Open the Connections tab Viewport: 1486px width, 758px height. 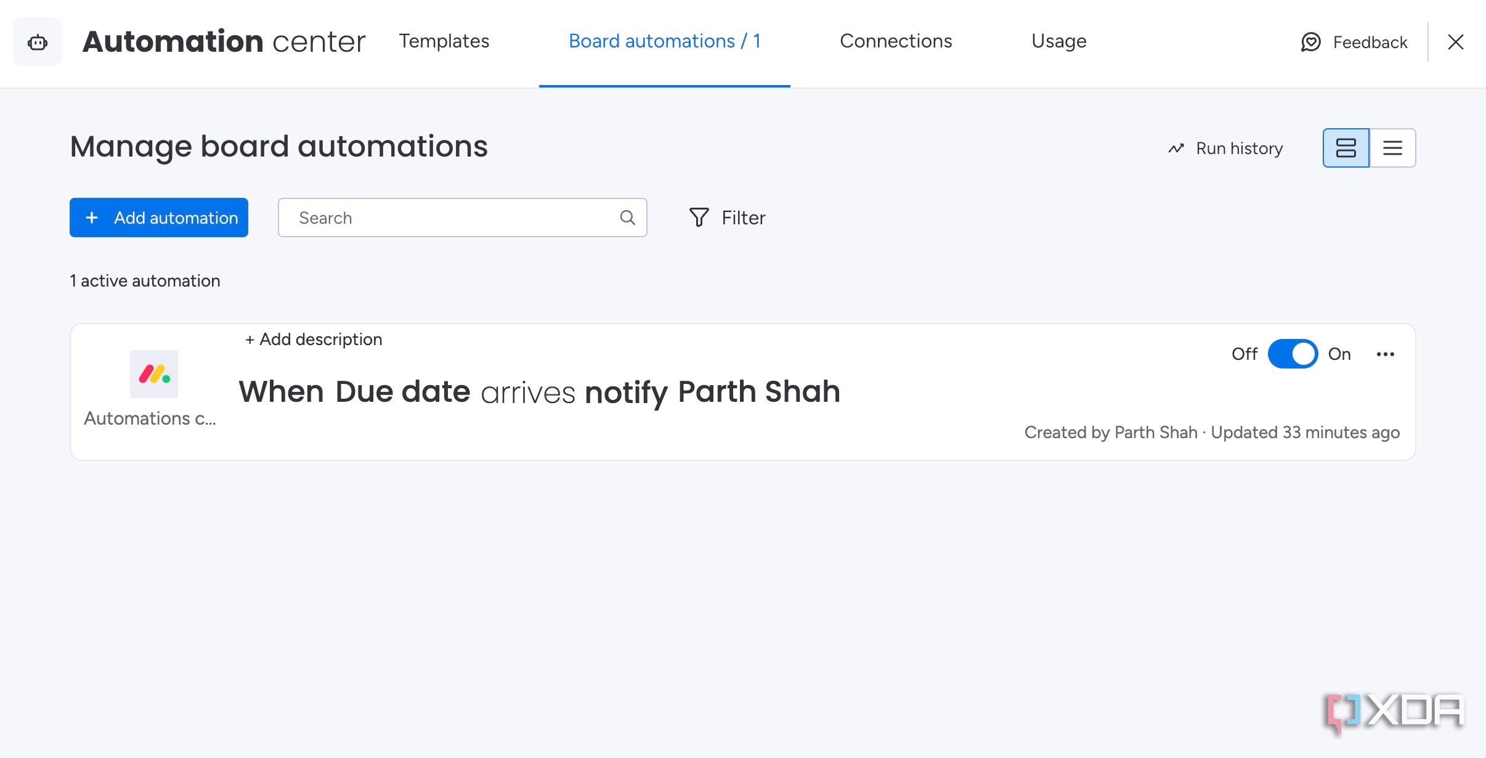click(x=896, y=41)
